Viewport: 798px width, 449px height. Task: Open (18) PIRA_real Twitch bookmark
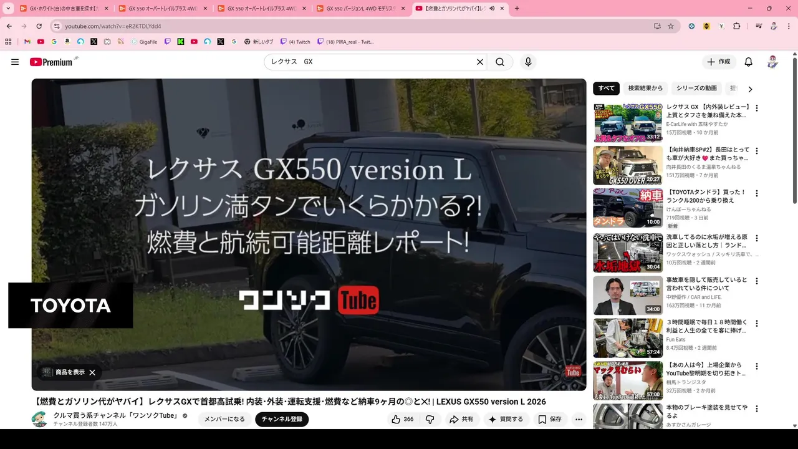345,42
